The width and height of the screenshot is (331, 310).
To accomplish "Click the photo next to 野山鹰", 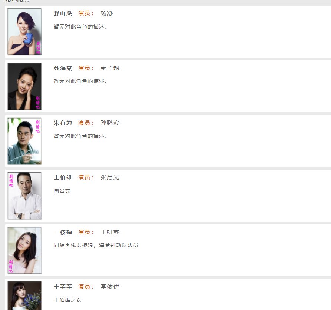I will tap(24, 31).
